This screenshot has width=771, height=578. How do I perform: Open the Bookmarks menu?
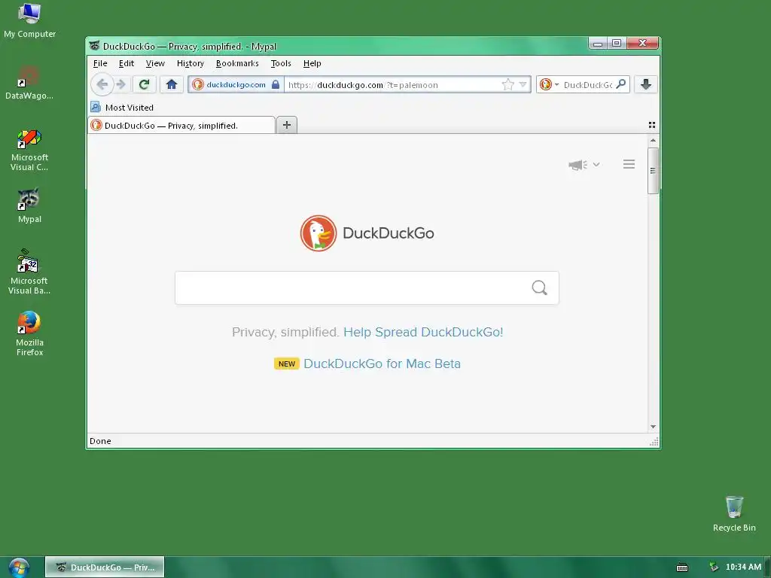tap(237, 63)
